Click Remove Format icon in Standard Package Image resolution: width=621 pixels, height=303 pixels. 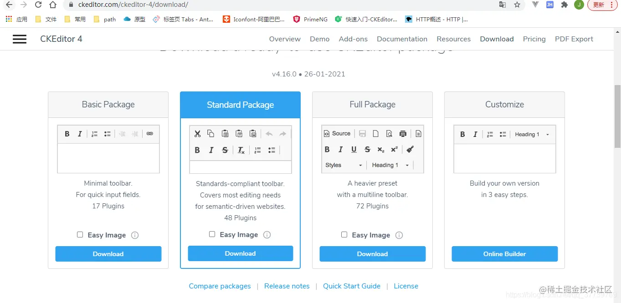[x=241, y=150]
